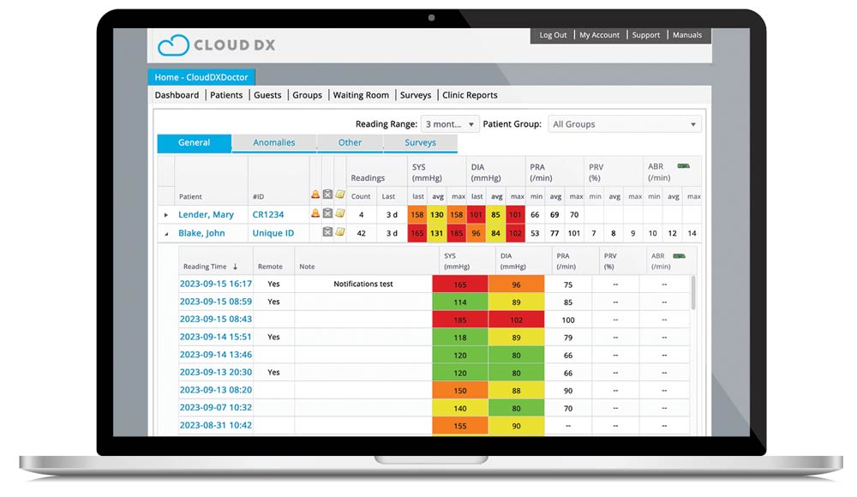
Task: Open Surveys in the top navigation bar
Action: (416, 95)
